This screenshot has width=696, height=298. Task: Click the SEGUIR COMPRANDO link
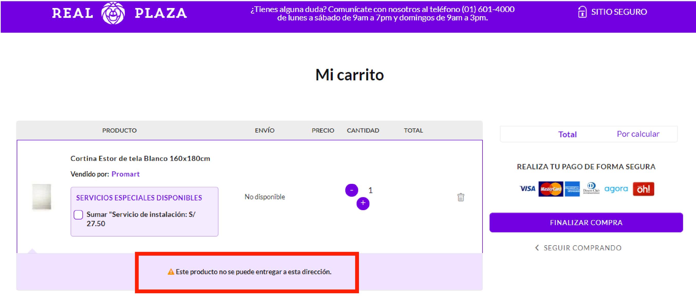(x=582, y=248)
